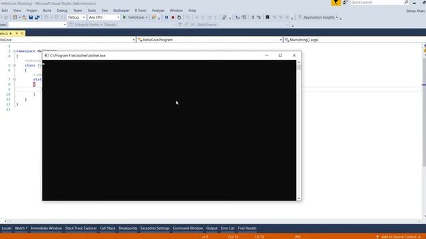
Task: Open the Help menu
Action: [x=192, y=11]
